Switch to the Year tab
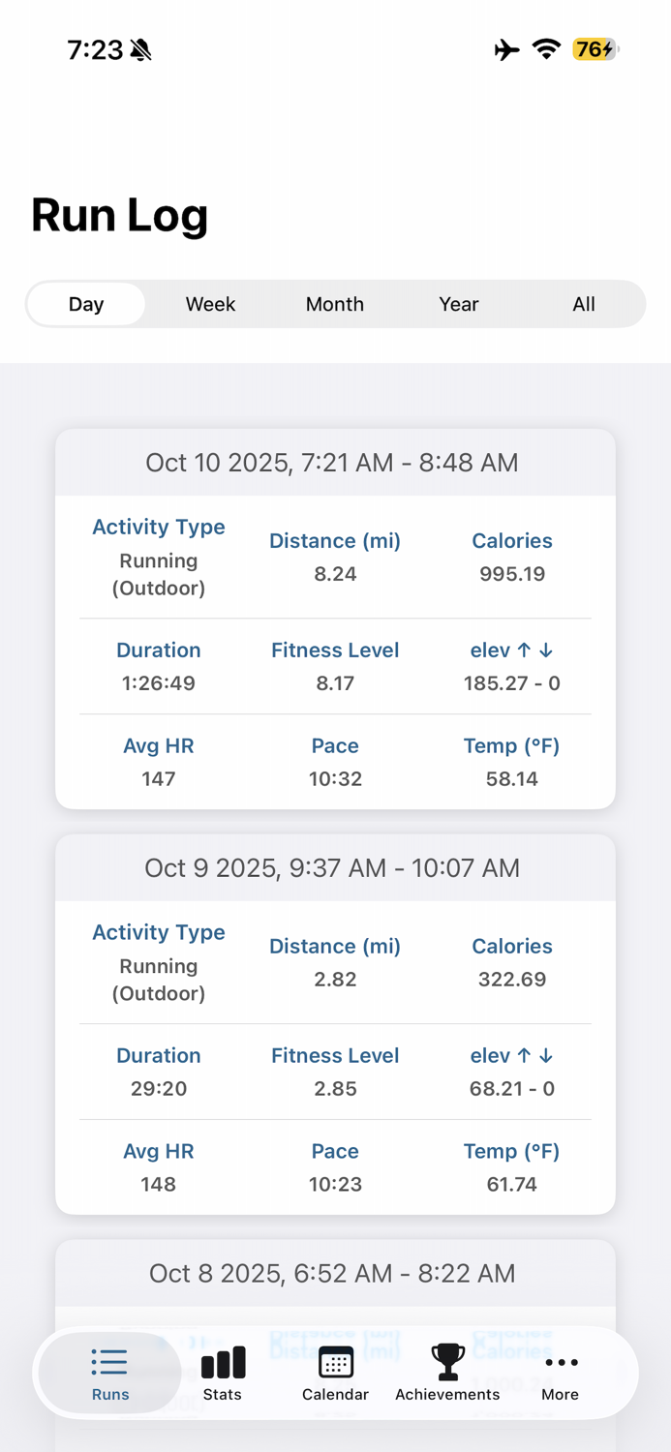Viewport: 671px width, 1452px height. coord(459,304)
